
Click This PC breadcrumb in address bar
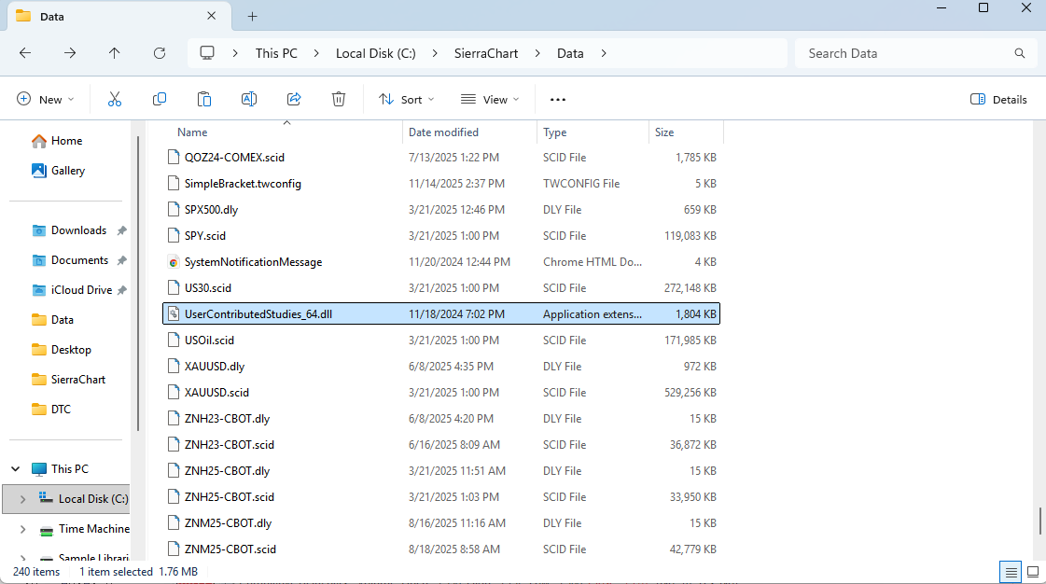point(276,53)
